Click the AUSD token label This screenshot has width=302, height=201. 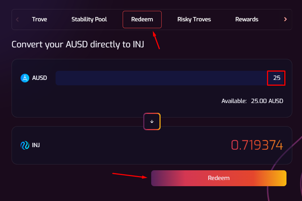pos(39,78)
